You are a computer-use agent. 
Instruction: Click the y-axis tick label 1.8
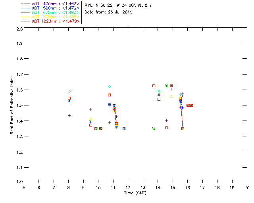coord(19,59)
